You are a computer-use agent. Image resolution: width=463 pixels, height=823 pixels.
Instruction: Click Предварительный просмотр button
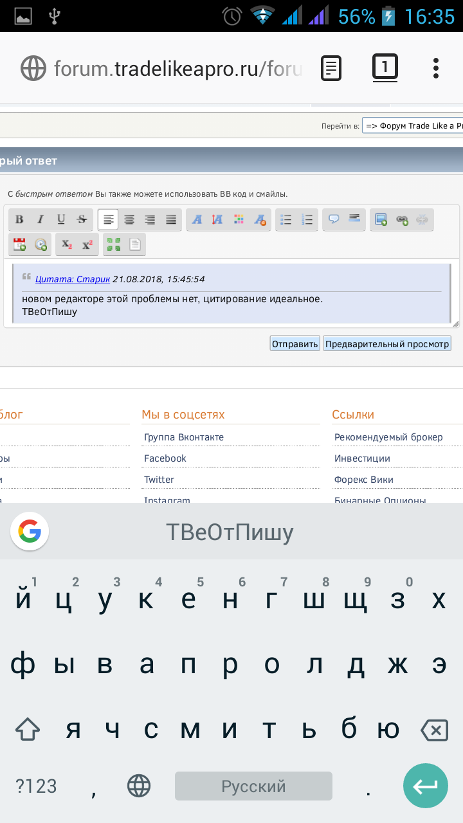(x=387, y=344)
